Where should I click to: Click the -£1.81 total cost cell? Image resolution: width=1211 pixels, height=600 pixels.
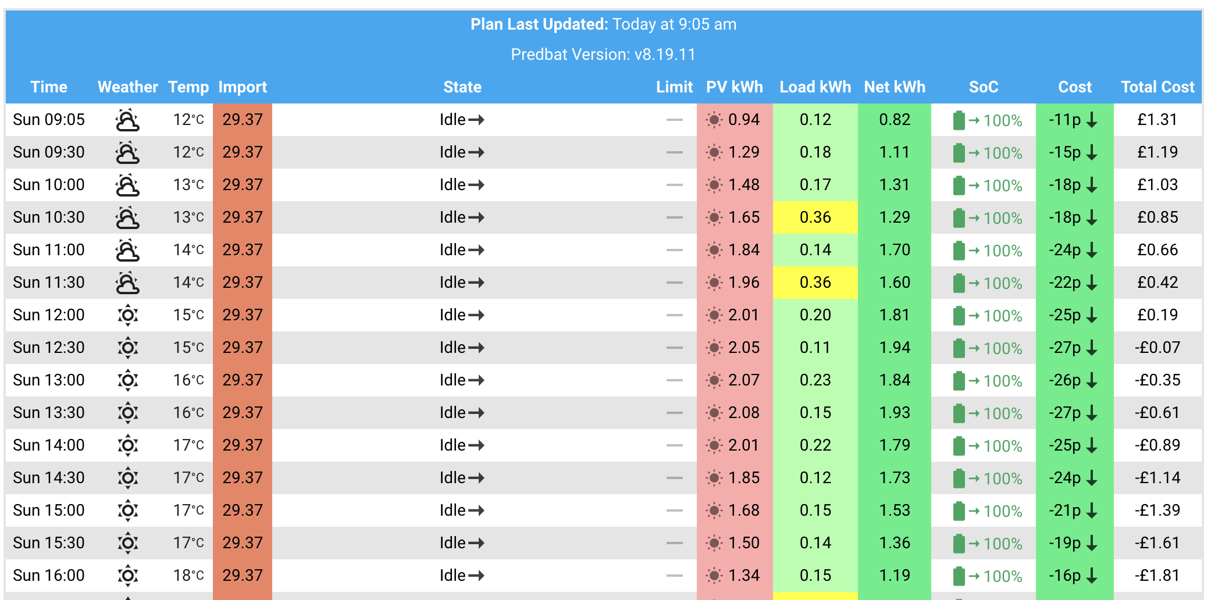1157,576
